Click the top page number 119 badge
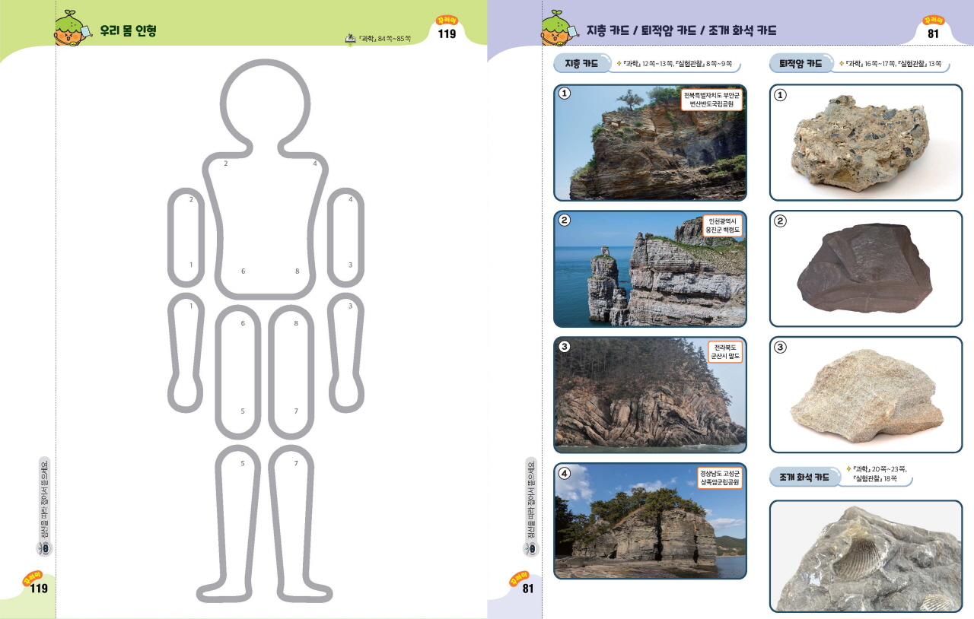 point(447,30)
